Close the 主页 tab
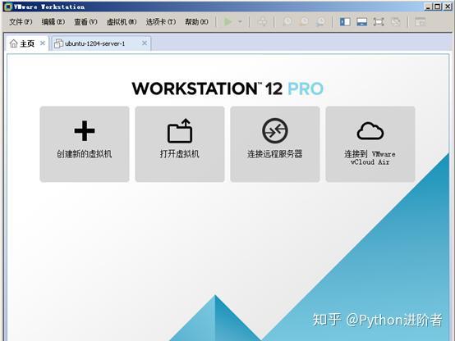 click(x=43, y=43)
